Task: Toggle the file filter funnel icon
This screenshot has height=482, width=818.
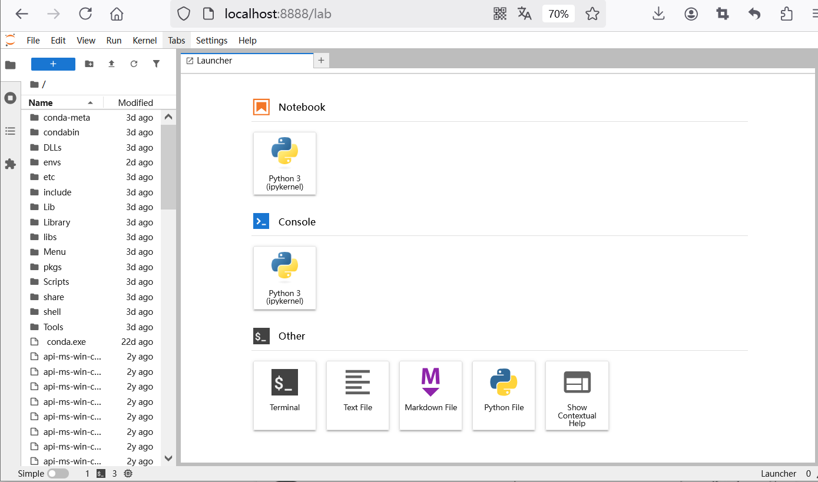Action: (156, 64)
